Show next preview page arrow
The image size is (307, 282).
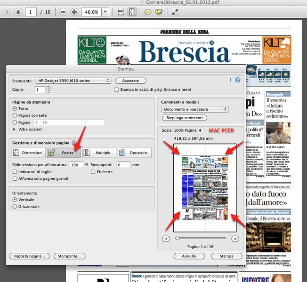[235, 239]
